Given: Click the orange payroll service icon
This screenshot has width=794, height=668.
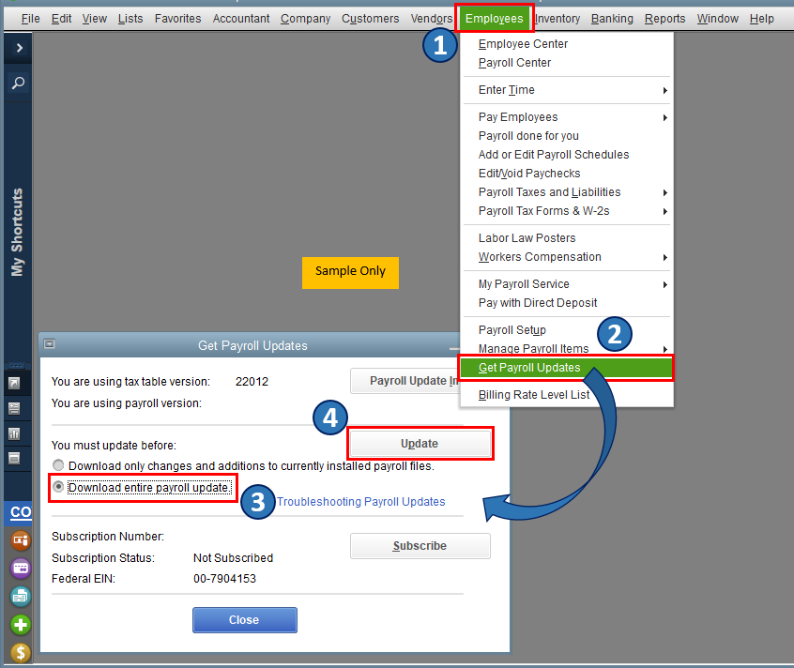Looking at the screenshot, I should (21, 540).
